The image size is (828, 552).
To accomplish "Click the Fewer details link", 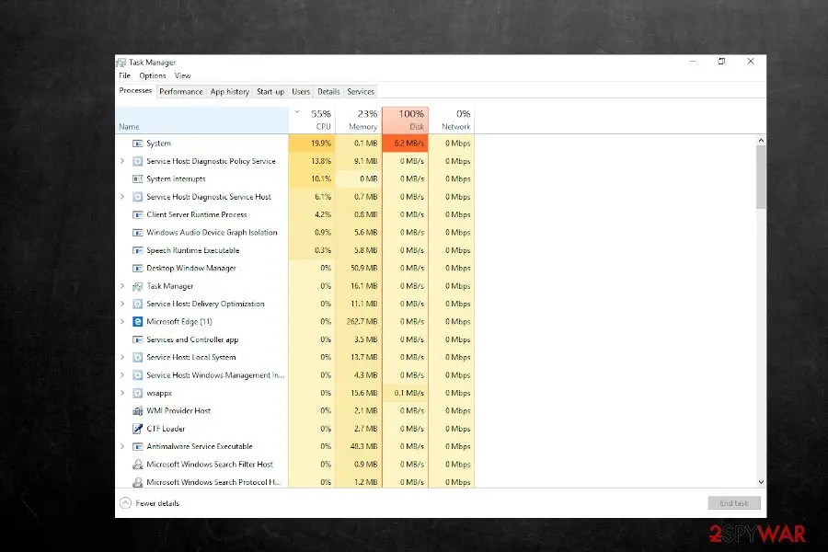I will [x=157, y=503].
